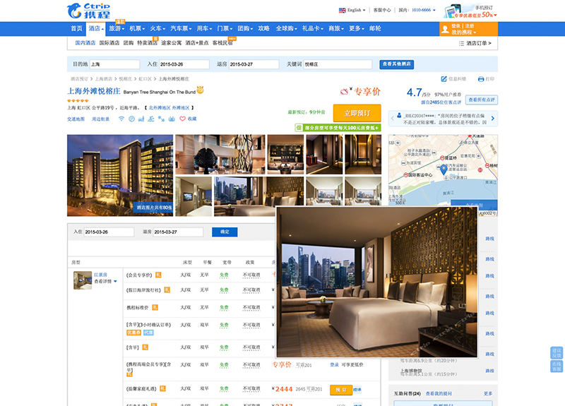The height and width of the screenshot is (406, 565).
Task: Open the 江景房 room type thumbnail
Action: coord(83,280)
